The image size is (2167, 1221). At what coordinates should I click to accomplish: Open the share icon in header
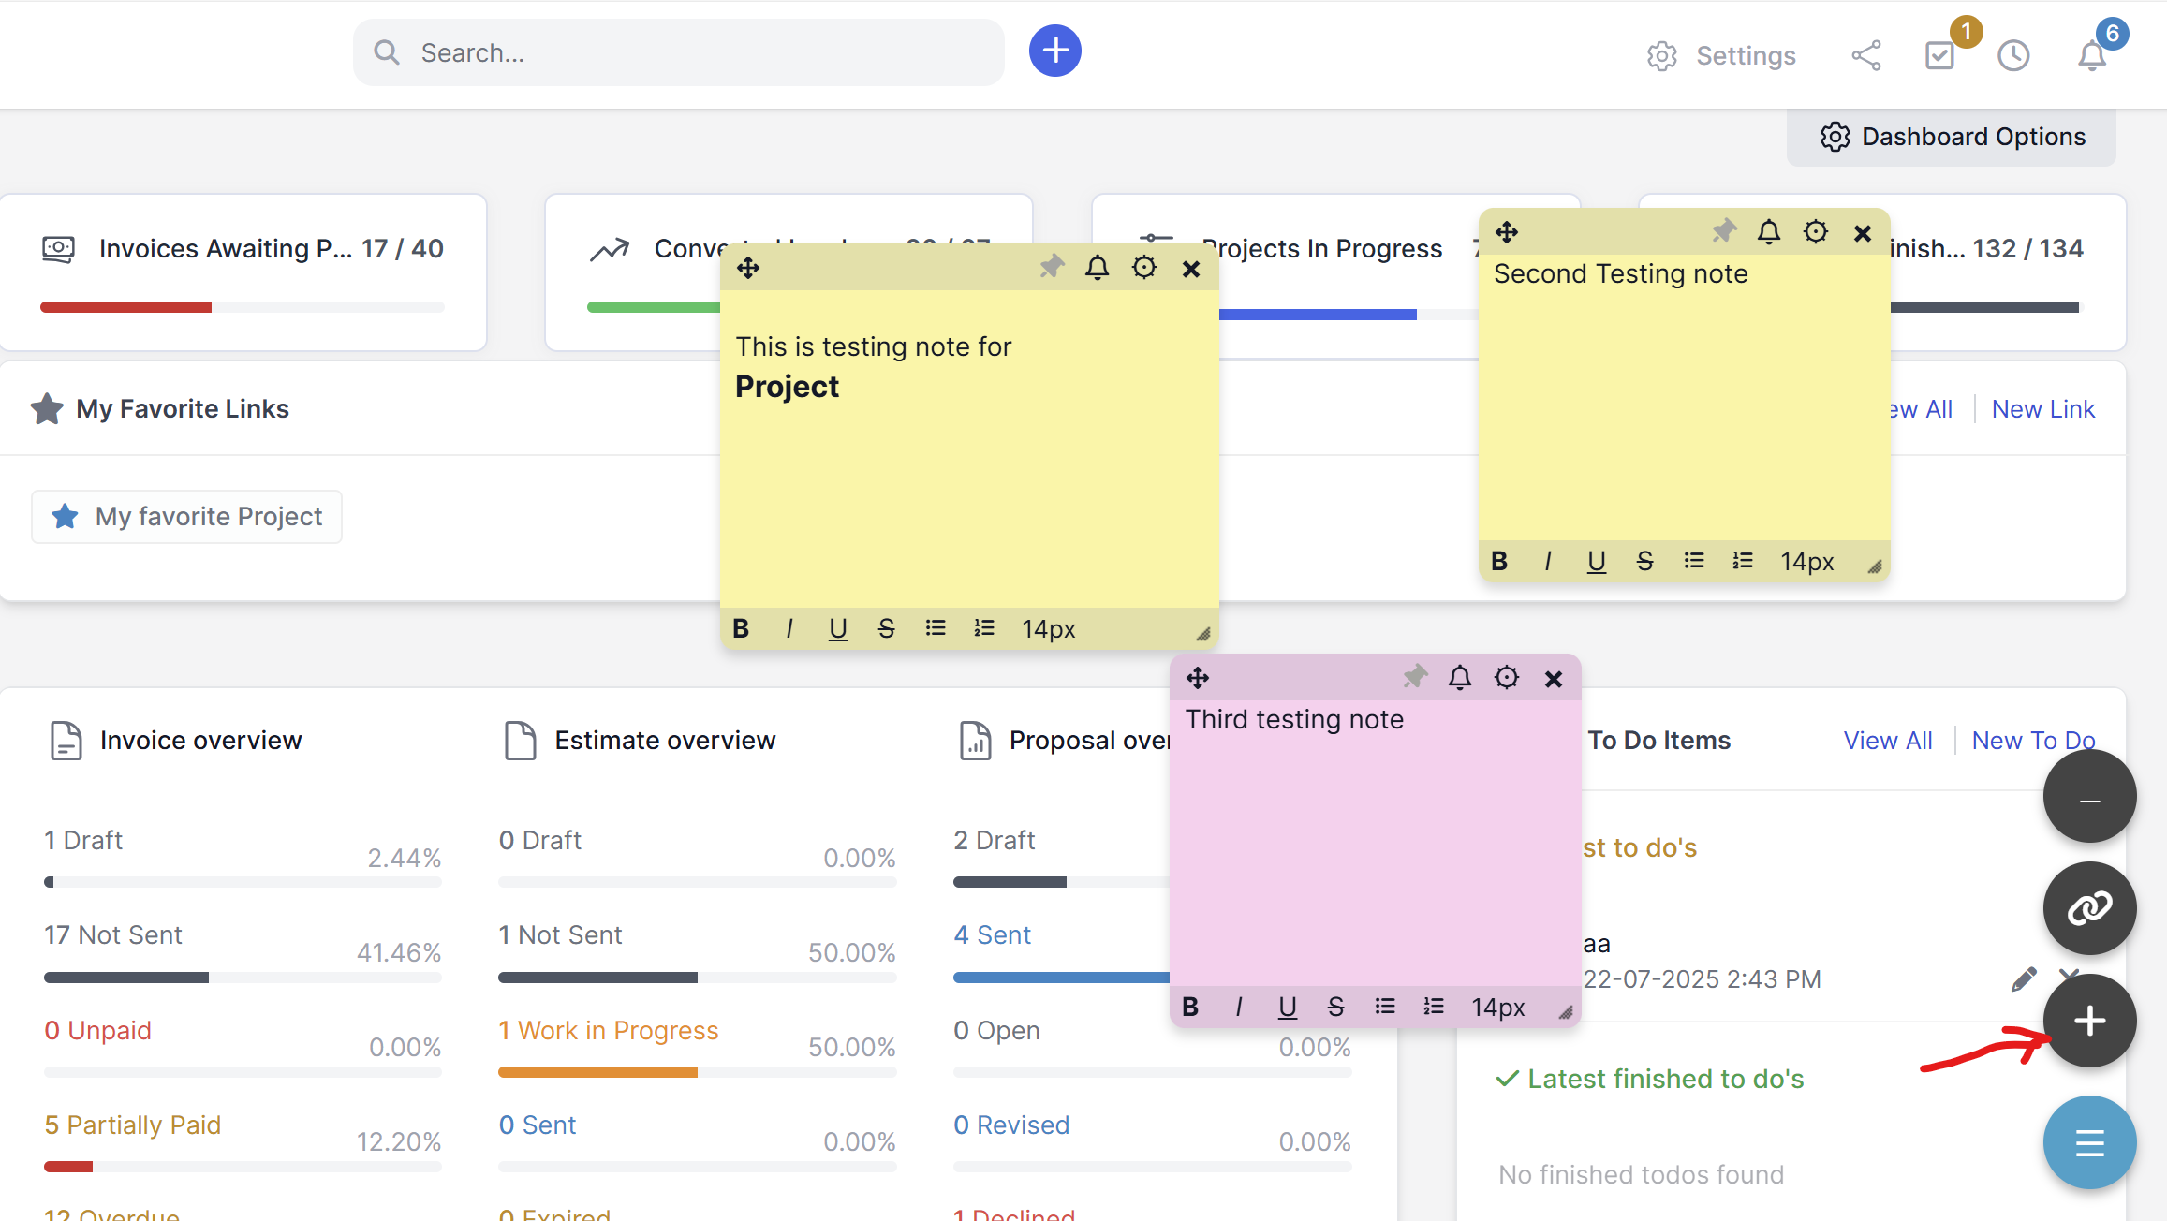pyautogui.click(x=1865, y=55)
